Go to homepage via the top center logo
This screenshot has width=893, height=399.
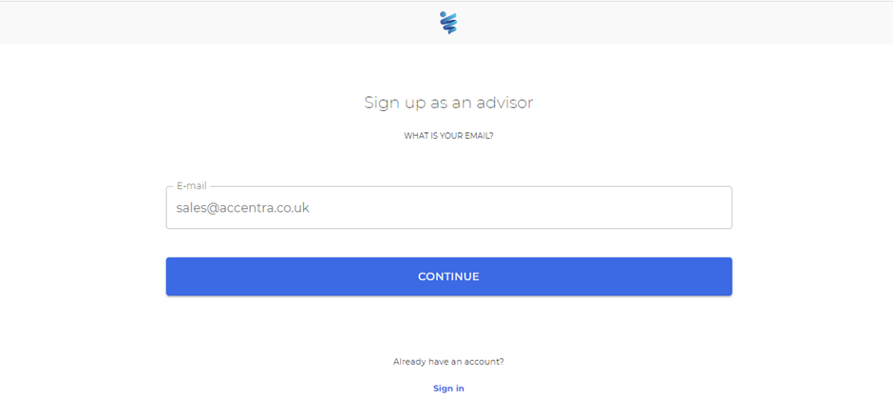[448, 23]
